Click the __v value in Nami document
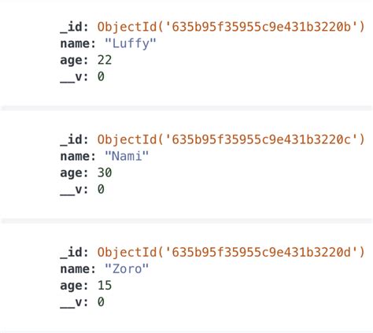 click(x=101, y=189)
